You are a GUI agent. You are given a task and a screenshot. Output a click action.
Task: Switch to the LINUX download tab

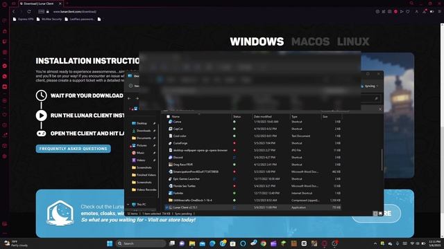(x=353, y=41)
